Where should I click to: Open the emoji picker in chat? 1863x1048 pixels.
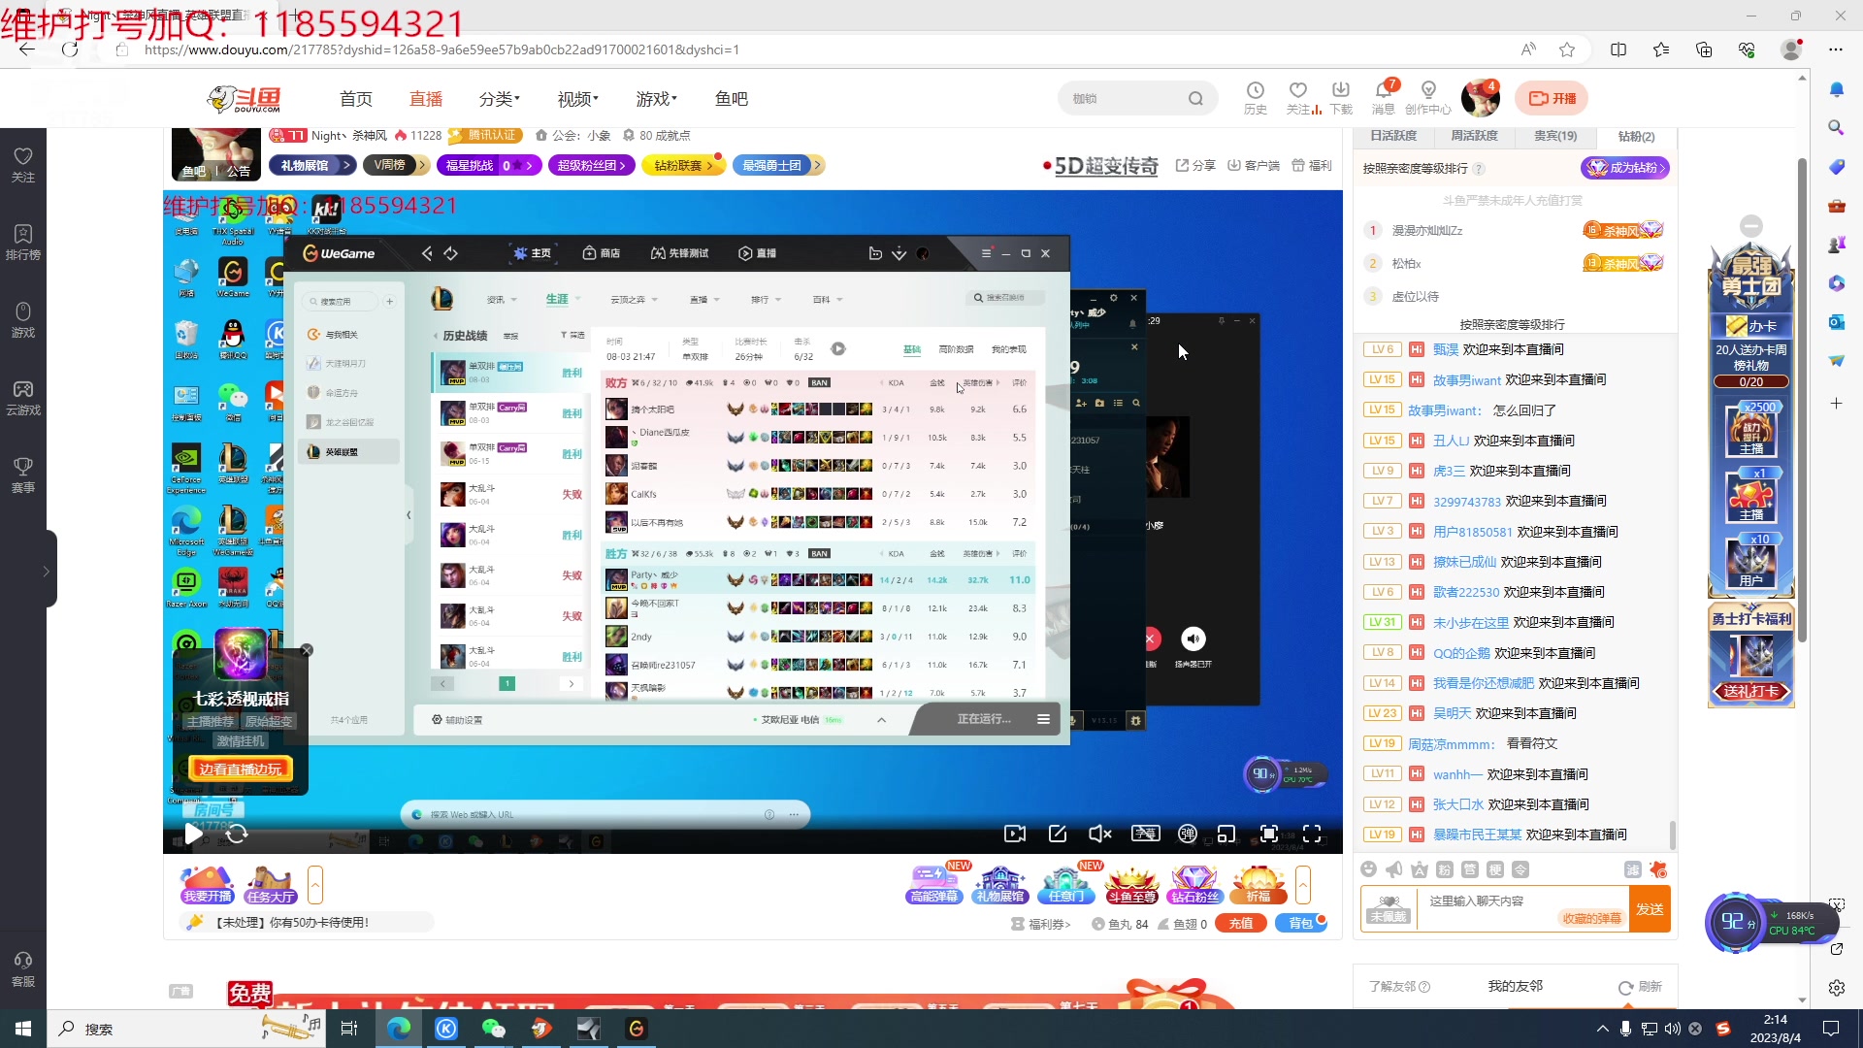pyautogui.click(x=1368, y=869)
